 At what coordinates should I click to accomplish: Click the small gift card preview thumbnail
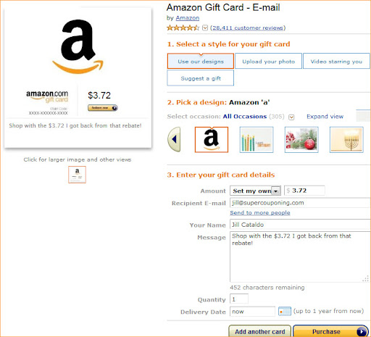click(x=77, y=175)
